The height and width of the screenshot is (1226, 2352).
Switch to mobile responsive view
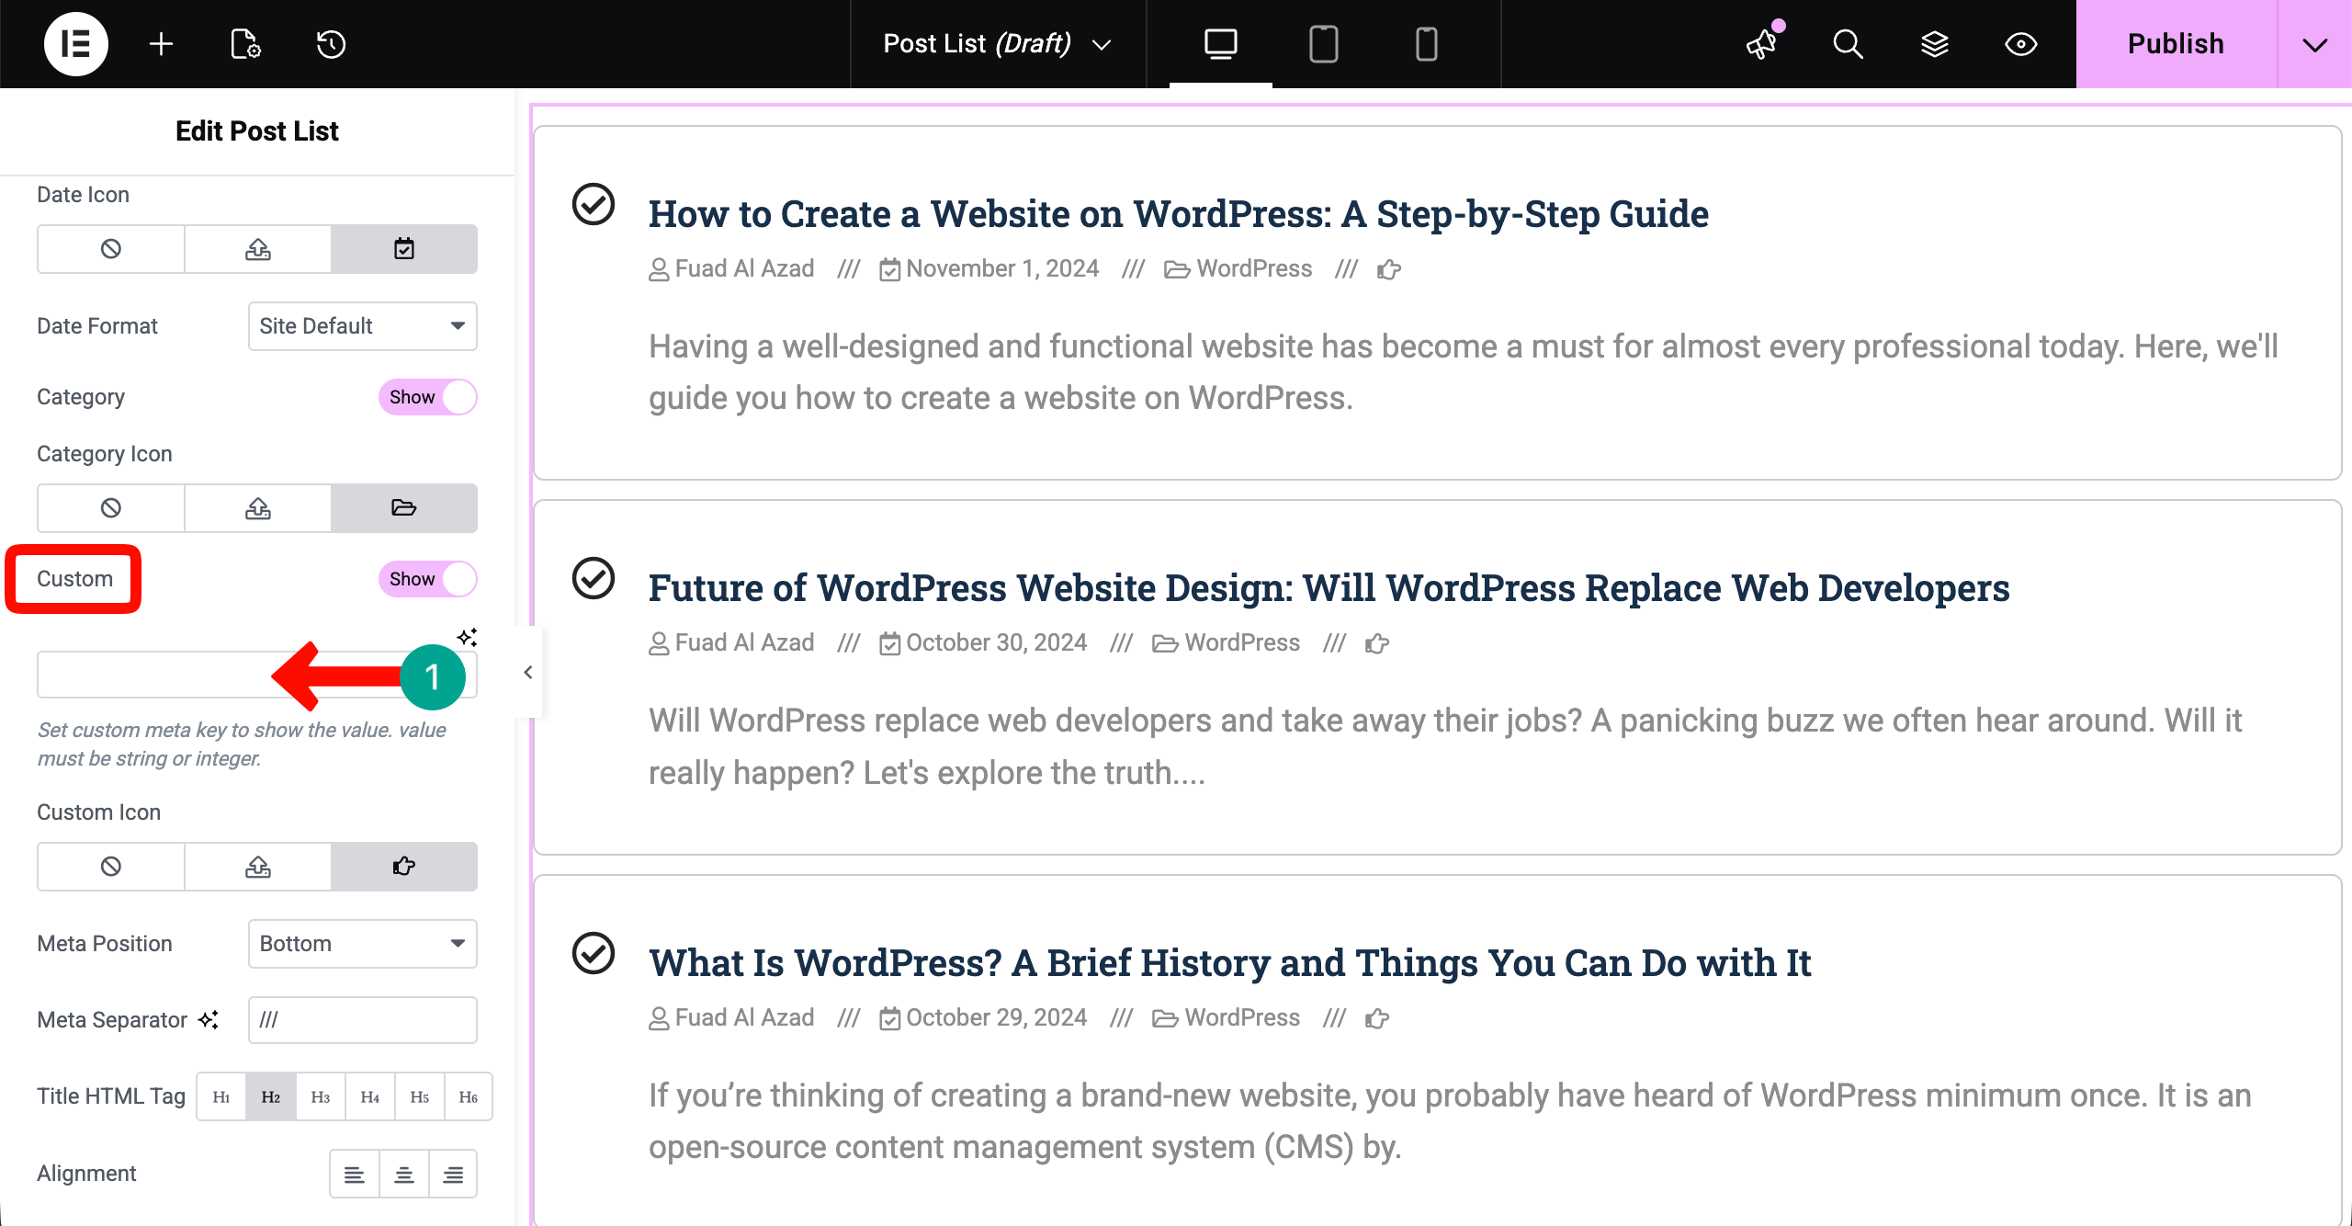tap(1427, 43)
